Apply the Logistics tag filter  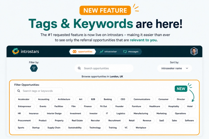tap(121, 113)
